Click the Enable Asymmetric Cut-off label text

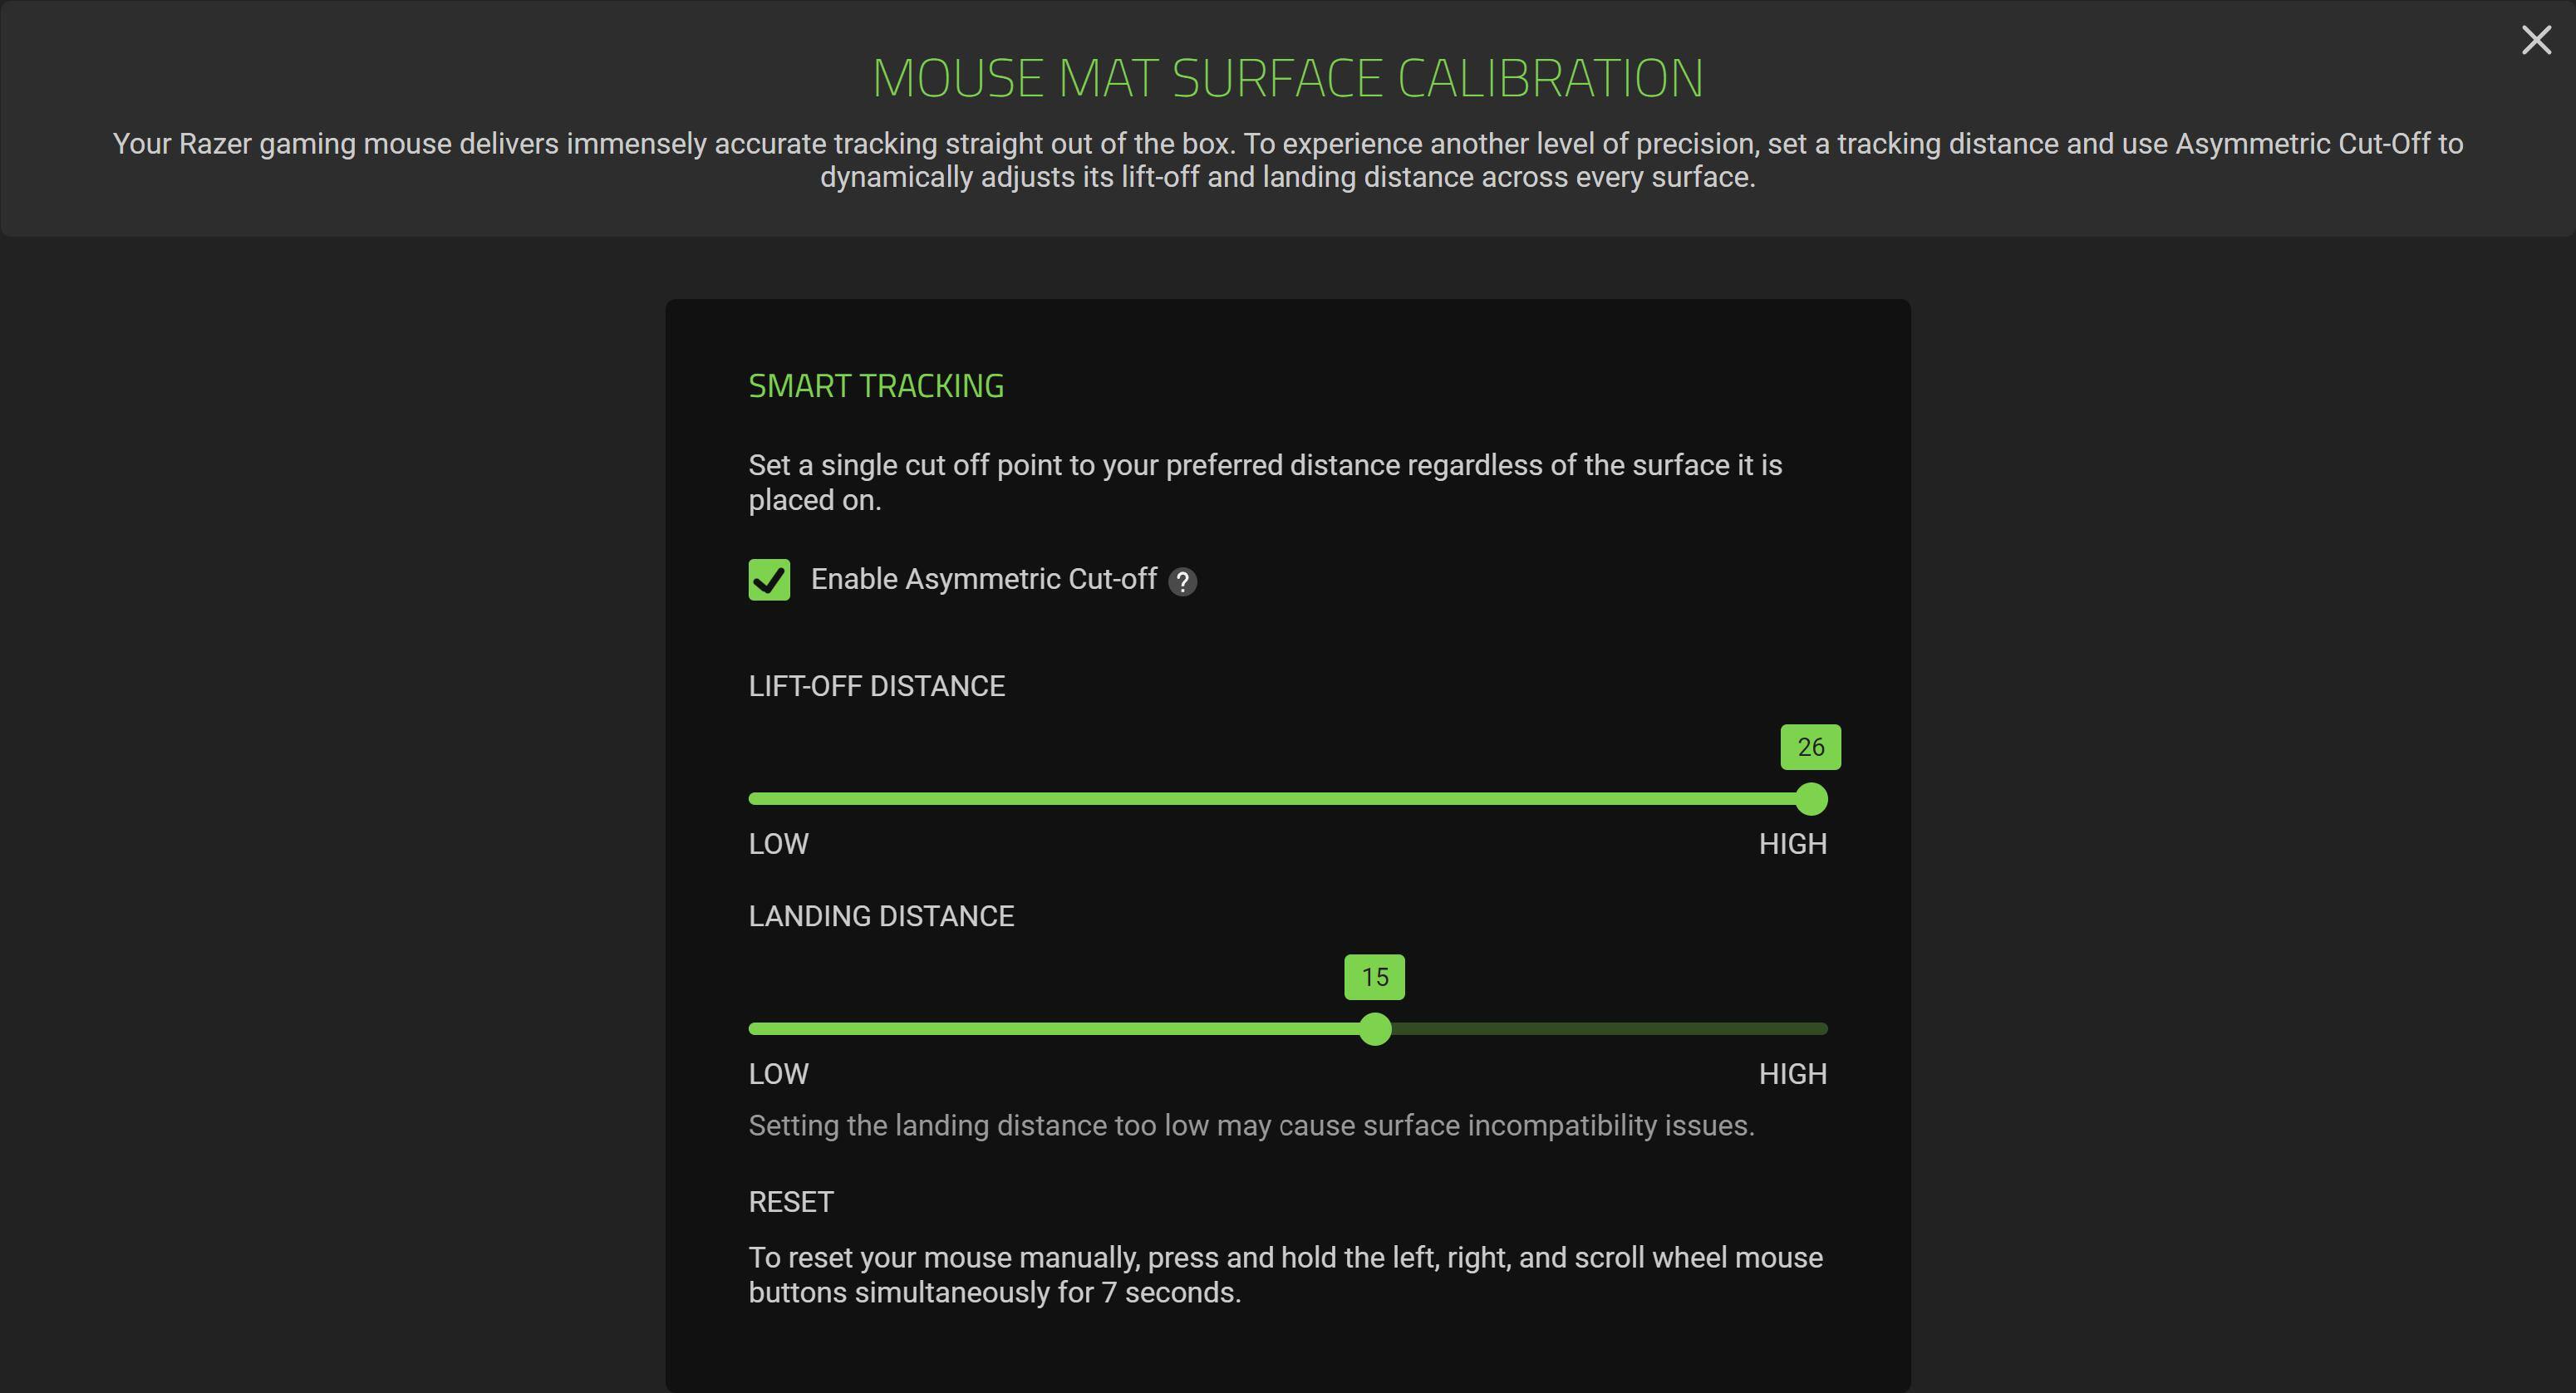(x=983, y=580)
